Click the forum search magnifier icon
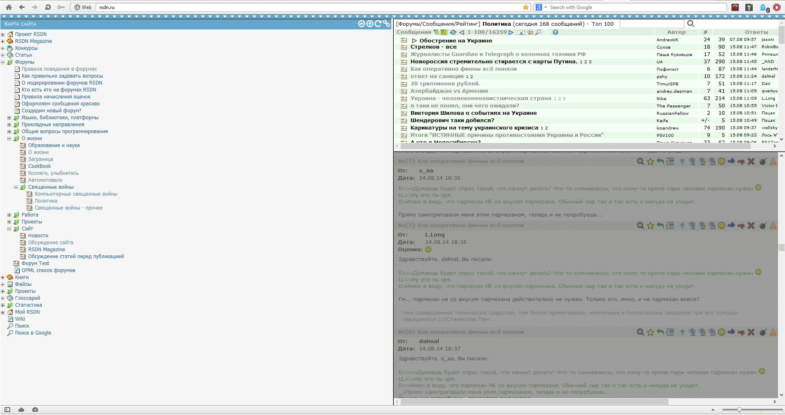The image size is (785, 415). tap(691, 24)
